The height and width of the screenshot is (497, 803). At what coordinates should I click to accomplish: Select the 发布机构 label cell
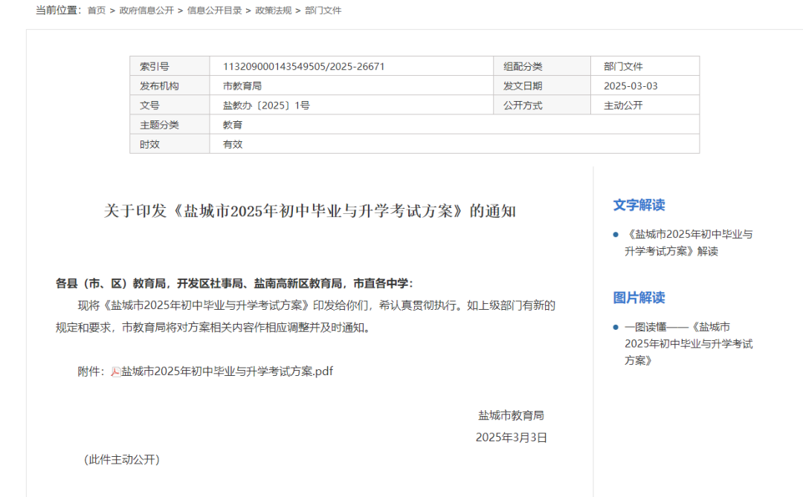click(x=170, y=85)
